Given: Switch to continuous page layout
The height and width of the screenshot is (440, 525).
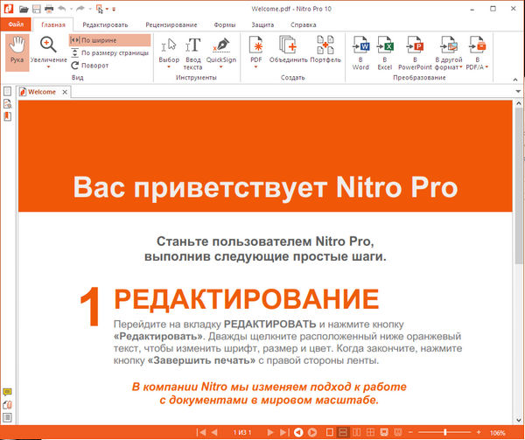Looking at the screenshot, I should (x=343, y=432).
